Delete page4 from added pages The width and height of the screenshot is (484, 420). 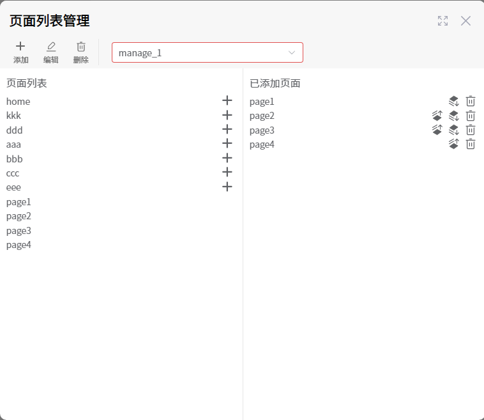[471, 144]
